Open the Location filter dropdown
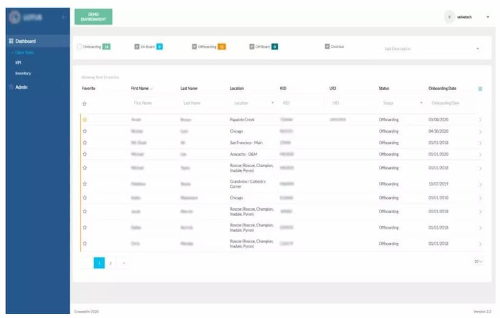500x318 pixels. click(x=253, y=103)
